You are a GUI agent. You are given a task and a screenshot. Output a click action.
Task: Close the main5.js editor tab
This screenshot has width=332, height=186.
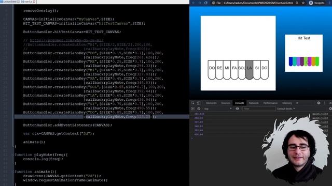click(x=34, y=2)
